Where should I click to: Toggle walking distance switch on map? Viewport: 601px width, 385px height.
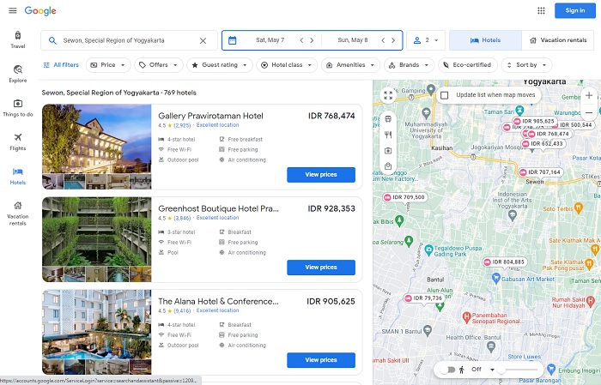pyautogui.click(x=447, y=370)
